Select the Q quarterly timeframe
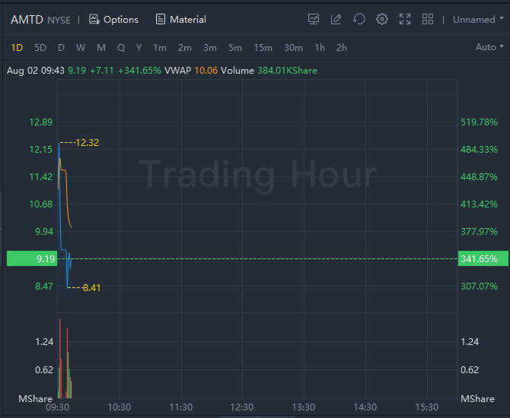This screenshot has height=418, width=510. [121, 48]
